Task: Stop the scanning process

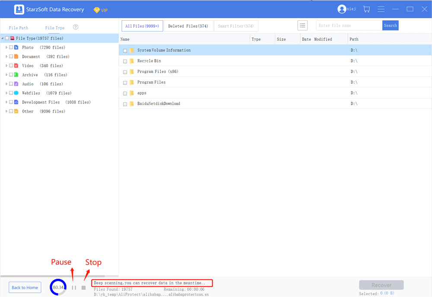Action: (83, 288)
